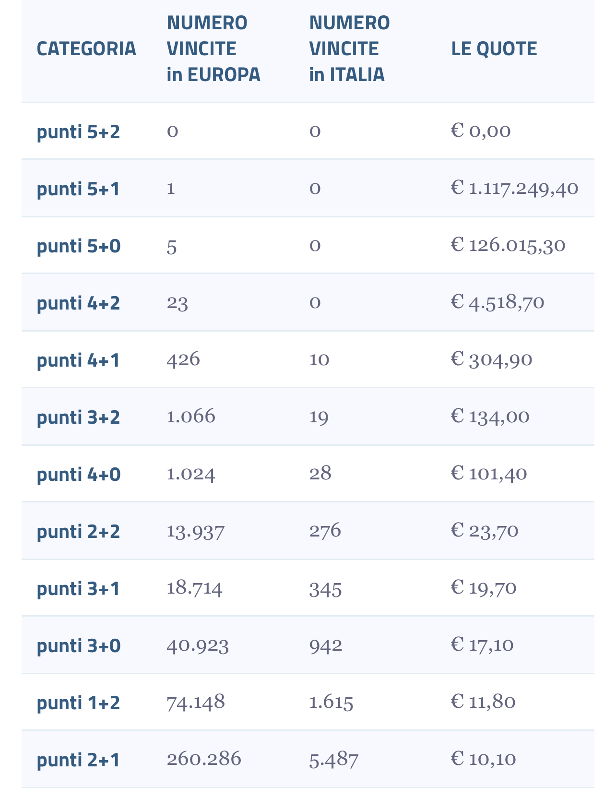Click the 260.286 Europe wins value

pyautogui.click(x=204, y=759)
